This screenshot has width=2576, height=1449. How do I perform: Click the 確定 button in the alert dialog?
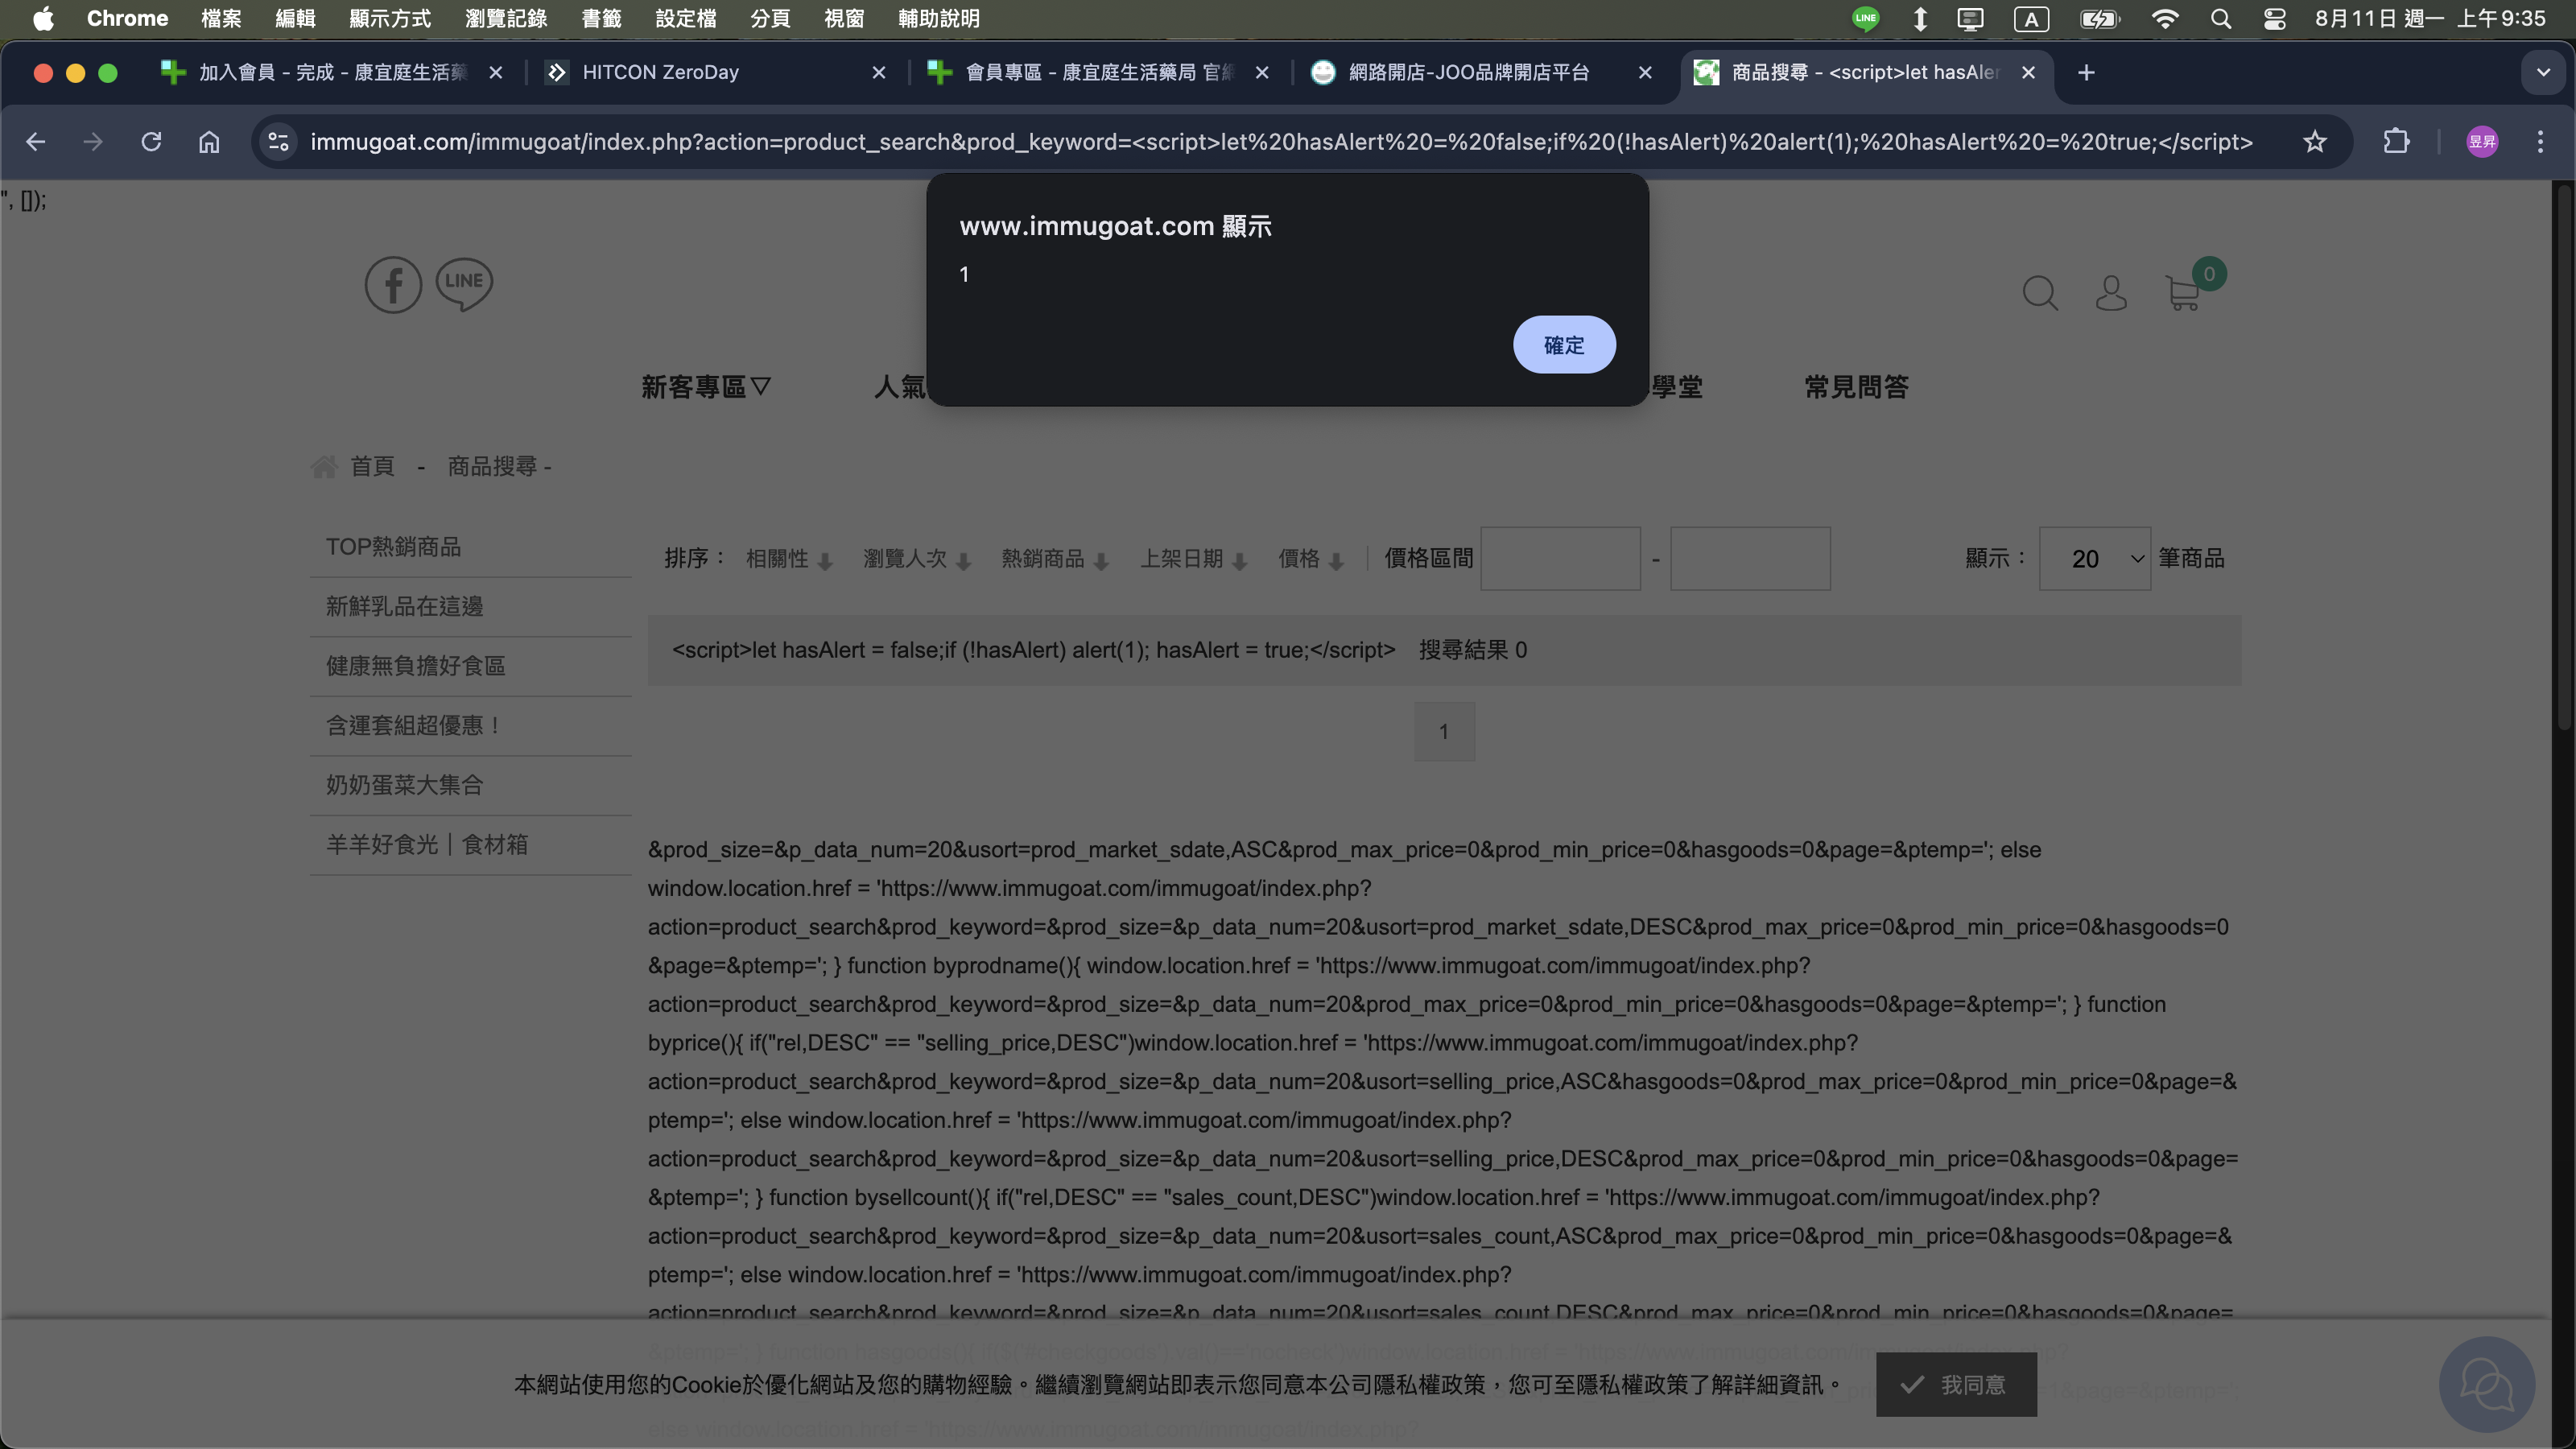(x=1564, y=345)
